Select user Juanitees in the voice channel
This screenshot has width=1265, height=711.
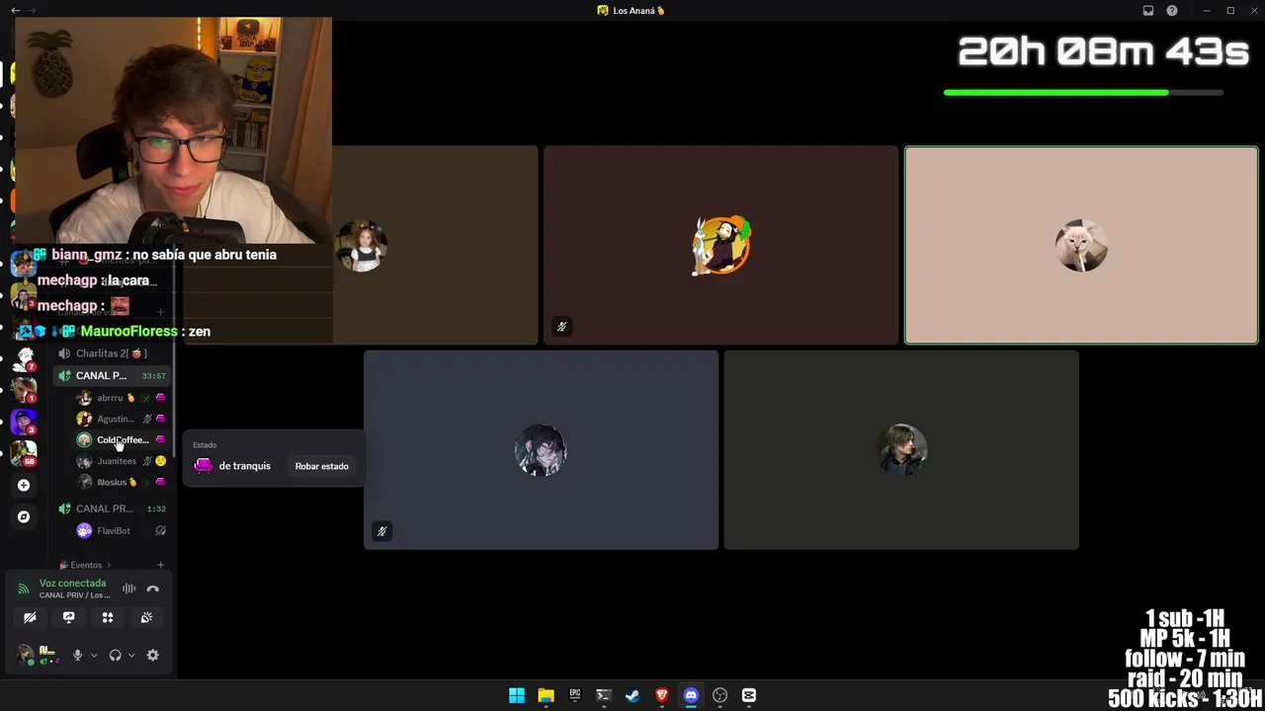click(x=122, y=461)
